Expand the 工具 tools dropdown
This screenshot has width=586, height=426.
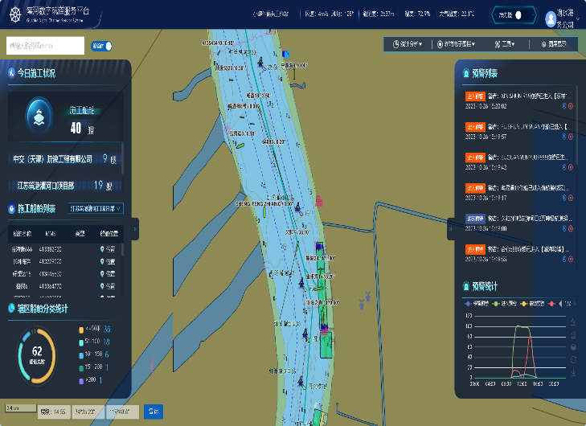click(x=506, y=44)
